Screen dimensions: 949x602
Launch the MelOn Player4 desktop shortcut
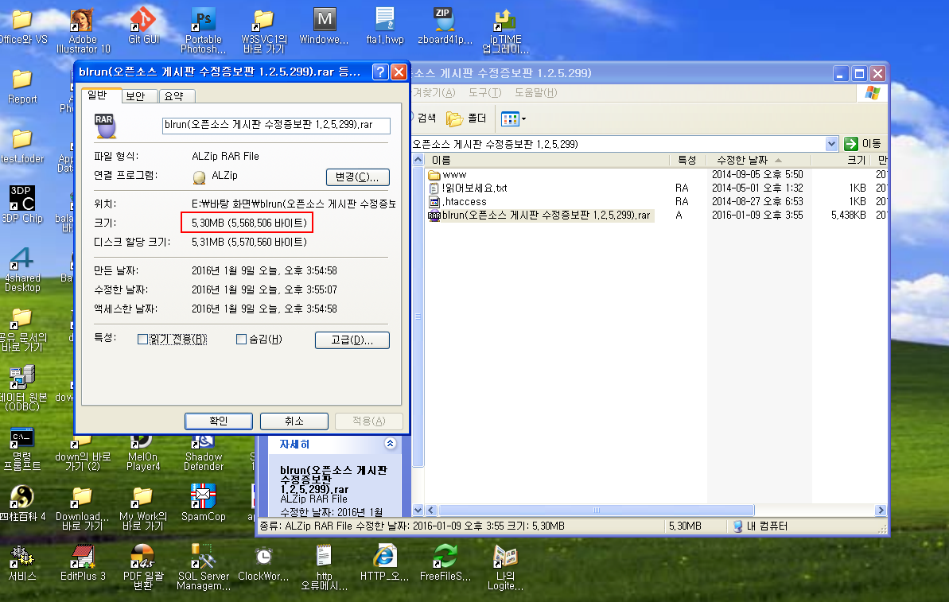pyautogui.click(x=143, y=452)
